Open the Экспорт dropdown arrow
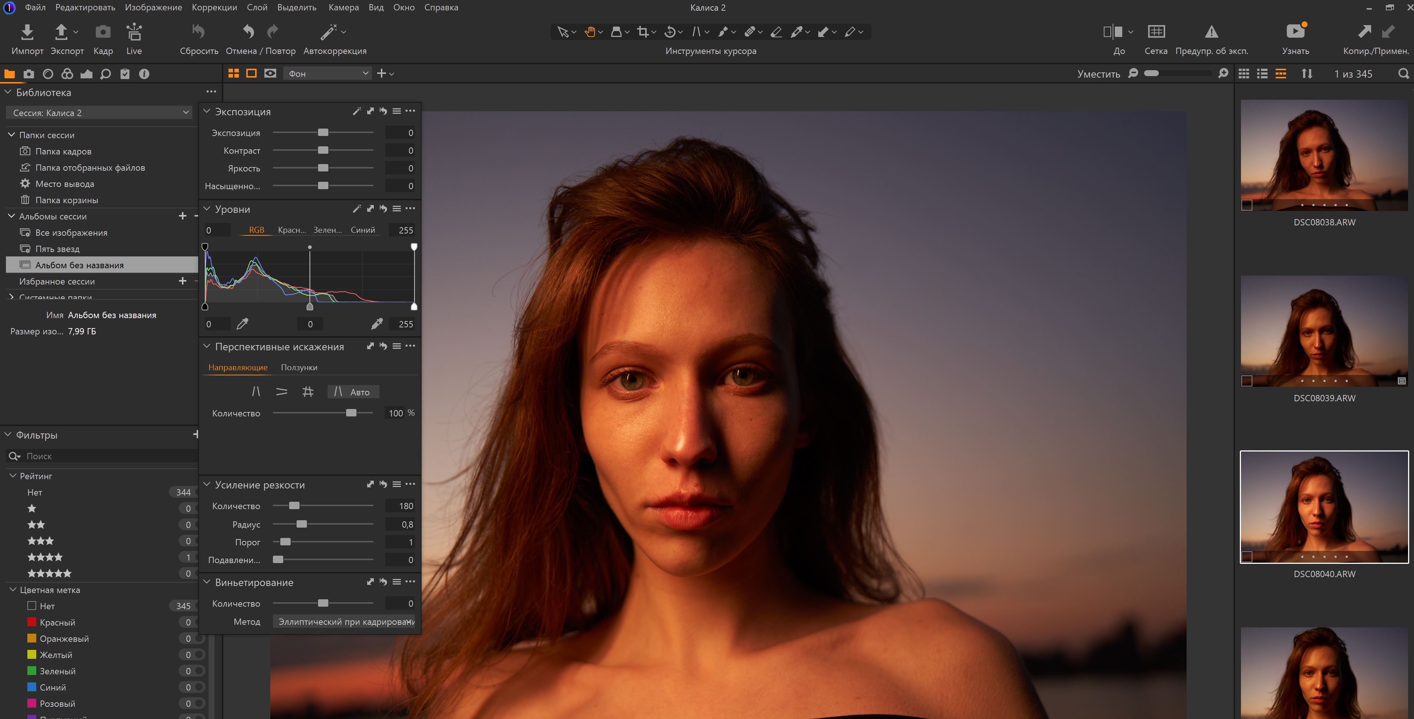The height and width of the screenshot is (719, 1414). point(76,32)
